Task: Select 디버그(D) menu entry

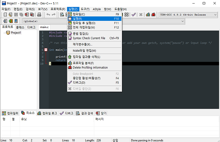Action: (x=94, y=82)
